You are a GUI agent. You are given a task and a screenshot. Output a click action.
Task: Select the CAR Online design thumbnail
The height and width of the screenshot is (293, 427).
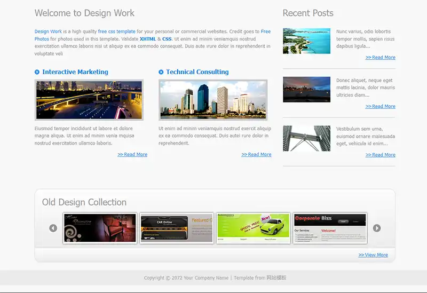tap(177, 228)
